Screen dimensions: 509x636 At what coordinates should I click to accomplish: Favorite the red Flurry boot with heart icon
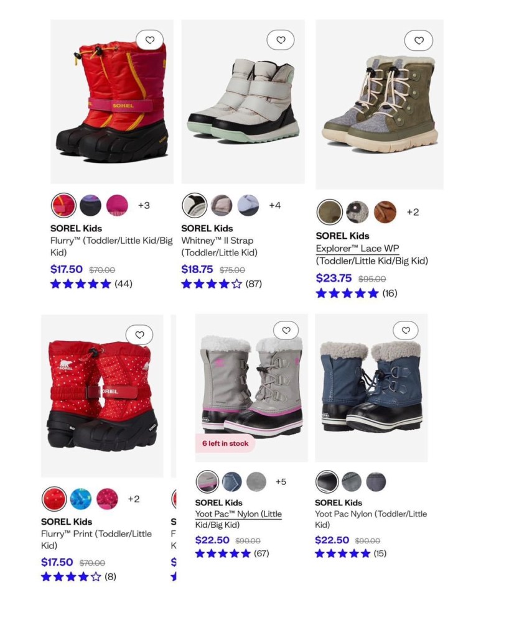[x=150, y=40]
